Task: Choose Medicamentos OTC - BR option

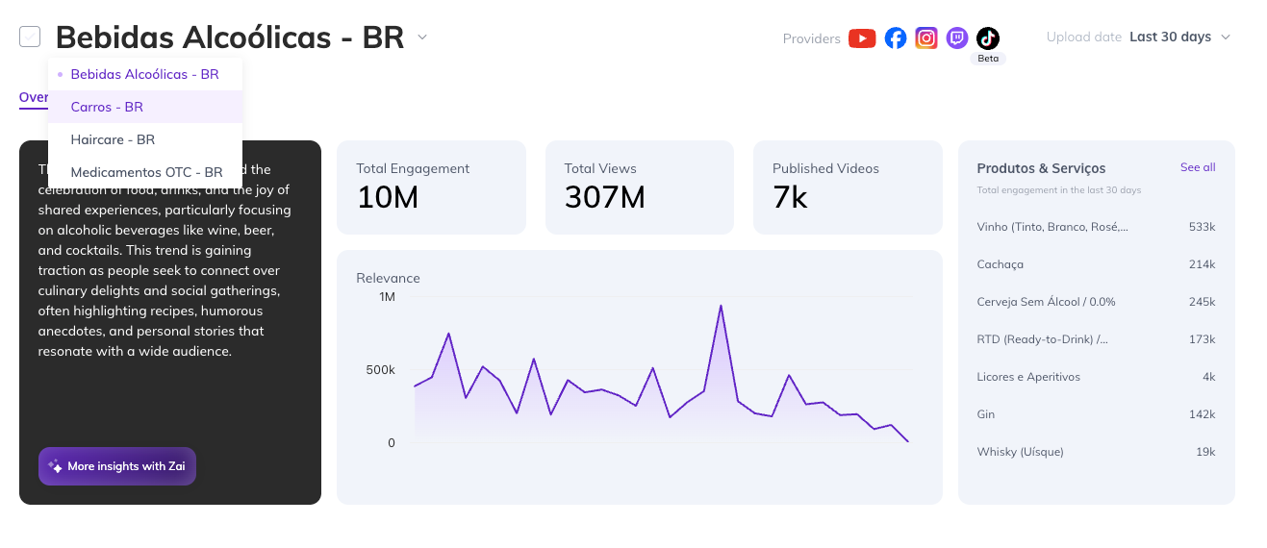Action: [x=146, y=172]
